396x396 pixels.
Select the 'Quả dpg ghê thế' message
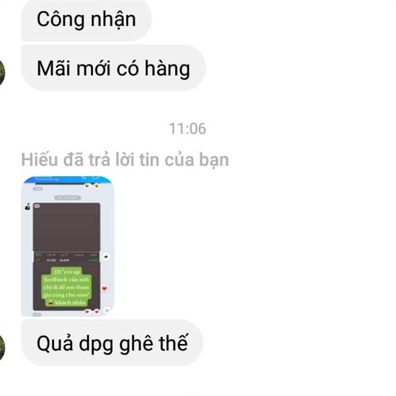[112, 343]
